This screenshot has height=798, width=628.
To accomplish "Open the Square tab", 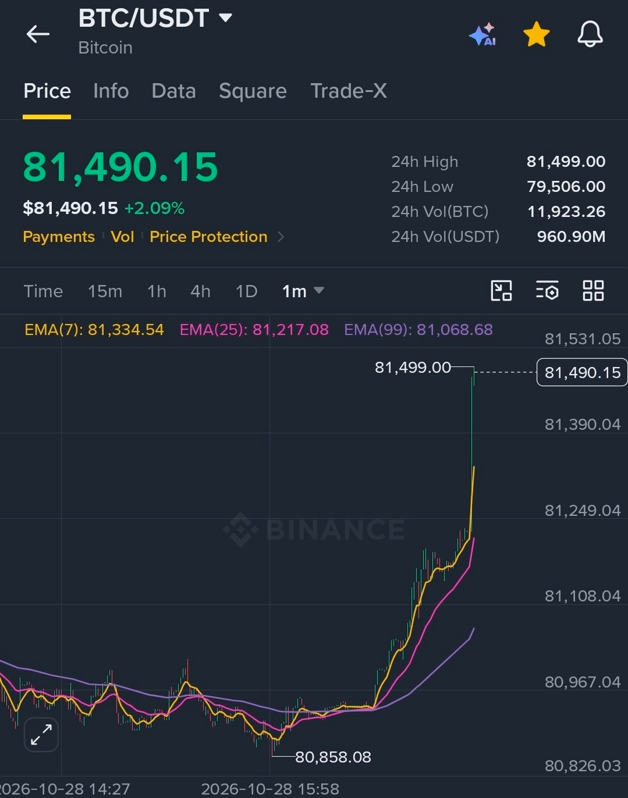I will coord(253,91).
